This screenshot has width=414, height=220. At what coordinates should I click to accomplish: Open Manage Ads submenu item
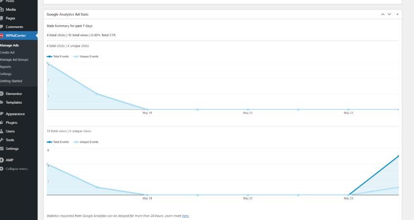coord(9,45)
